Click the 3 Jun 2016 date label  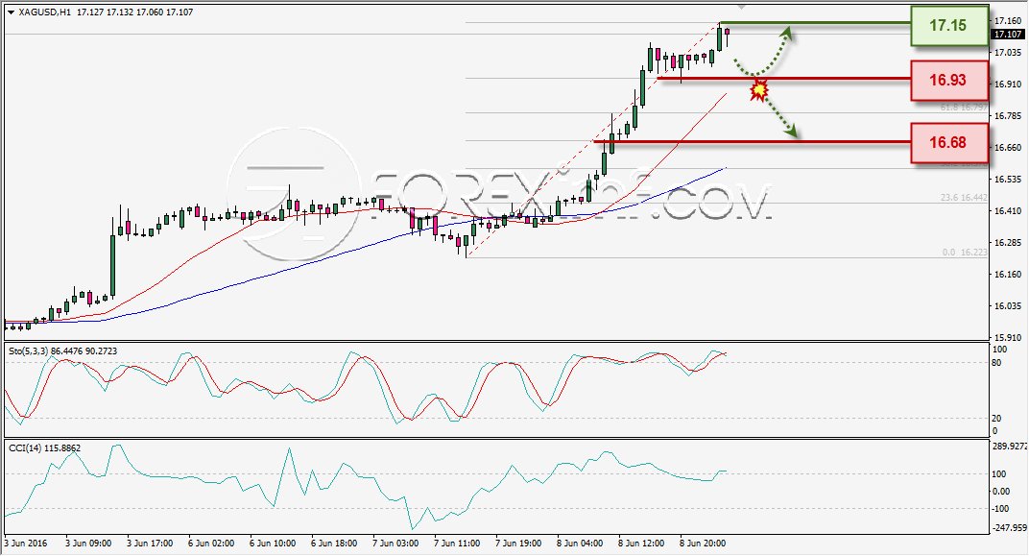26,544
